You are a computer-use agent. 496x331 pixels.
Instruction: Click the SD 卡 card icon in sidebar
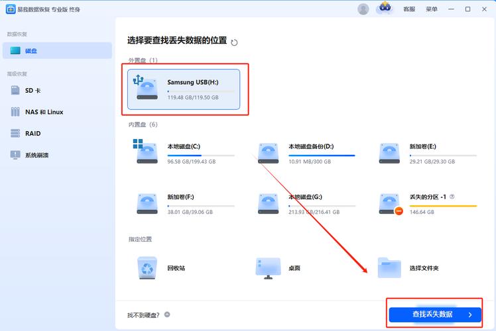pos(15,90)
